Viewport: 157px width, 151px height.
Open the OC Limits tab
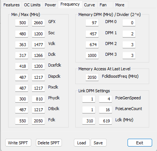pyautogui.click(x=32, y=5)
